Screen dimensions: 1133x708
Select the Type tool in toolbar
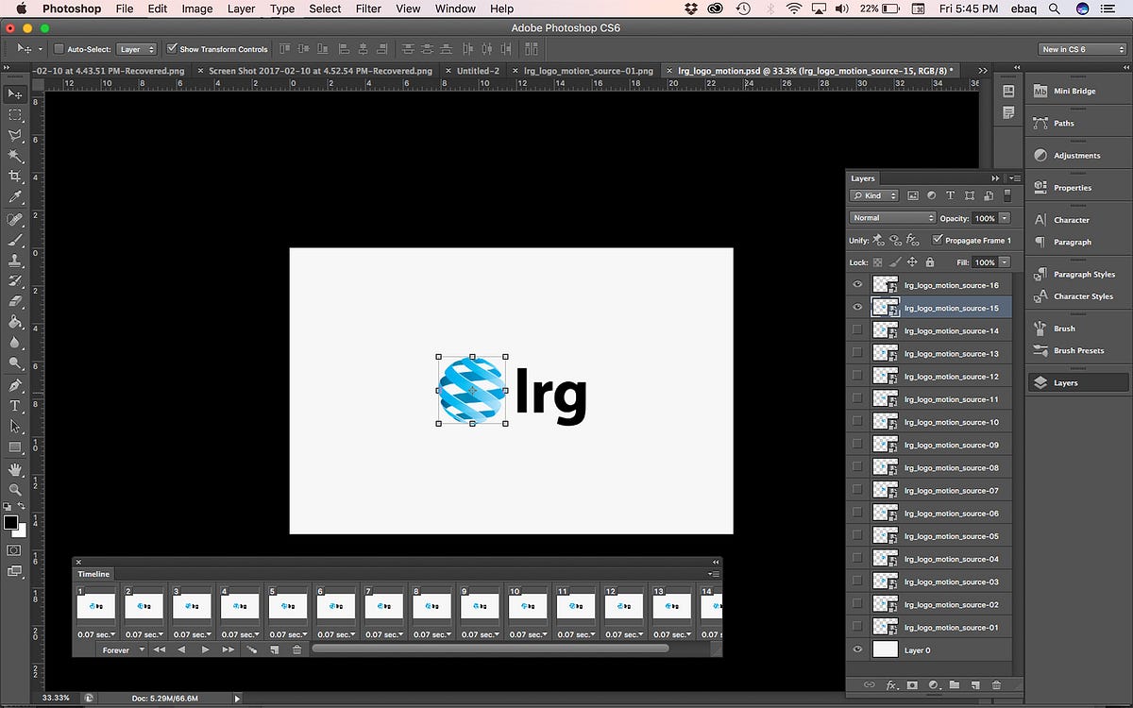(x=15, y=406)
